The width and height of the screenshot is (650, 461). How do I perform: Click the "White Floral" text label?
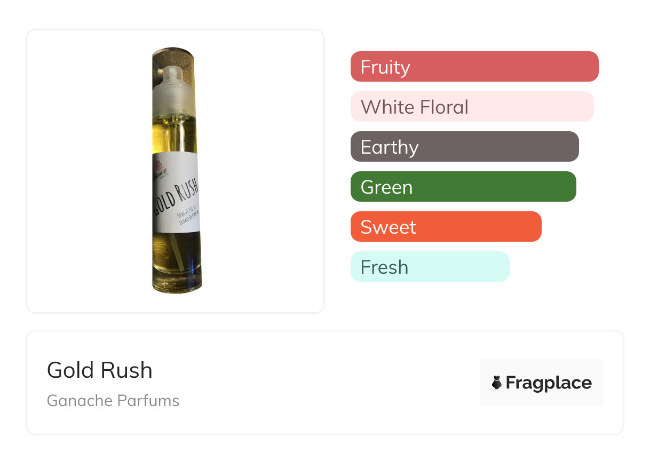[415, 107]
